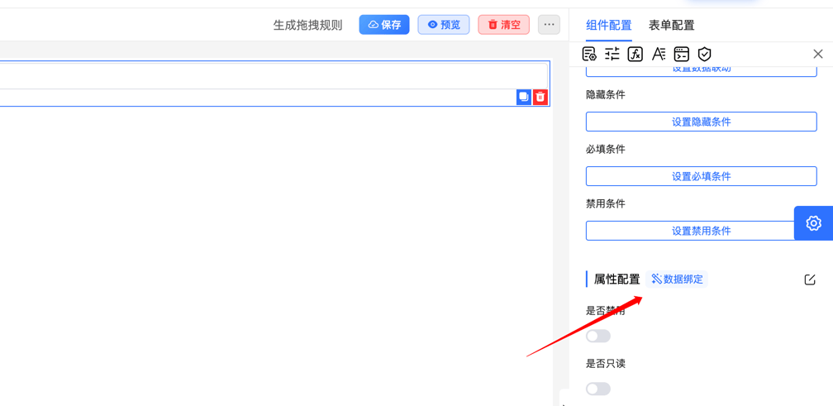The width and height of the screenshot is (833, 406).
Task: Open the base settings document-gear icon
Action: [589, 54]
